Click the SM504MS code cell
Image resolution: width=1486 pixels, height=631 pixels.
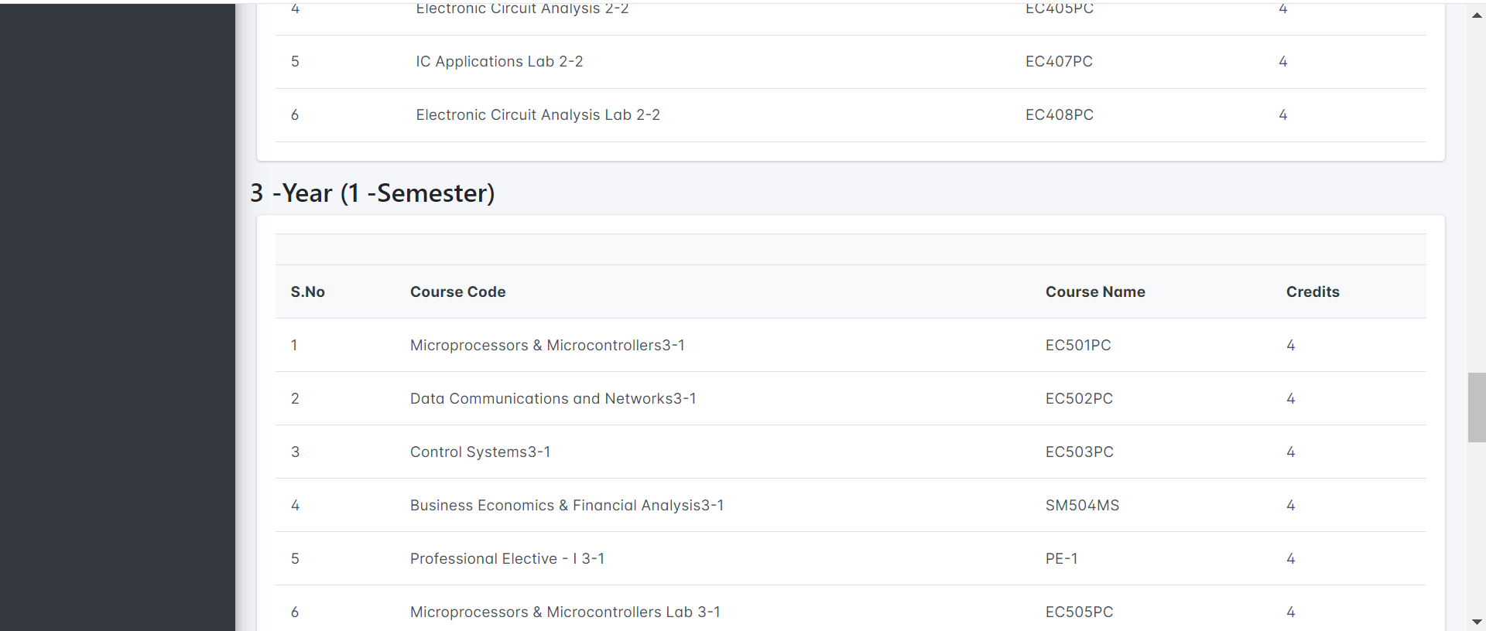pos(1082,506)
